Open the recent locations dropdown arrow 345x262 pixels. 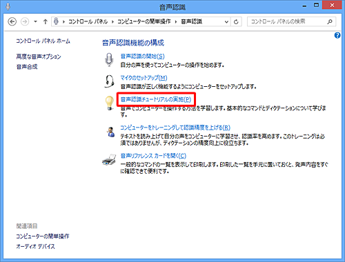click(35, 21)
